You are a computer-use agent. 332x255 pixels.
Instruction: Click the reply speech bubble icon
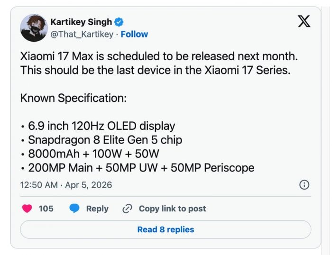point(74,209)
